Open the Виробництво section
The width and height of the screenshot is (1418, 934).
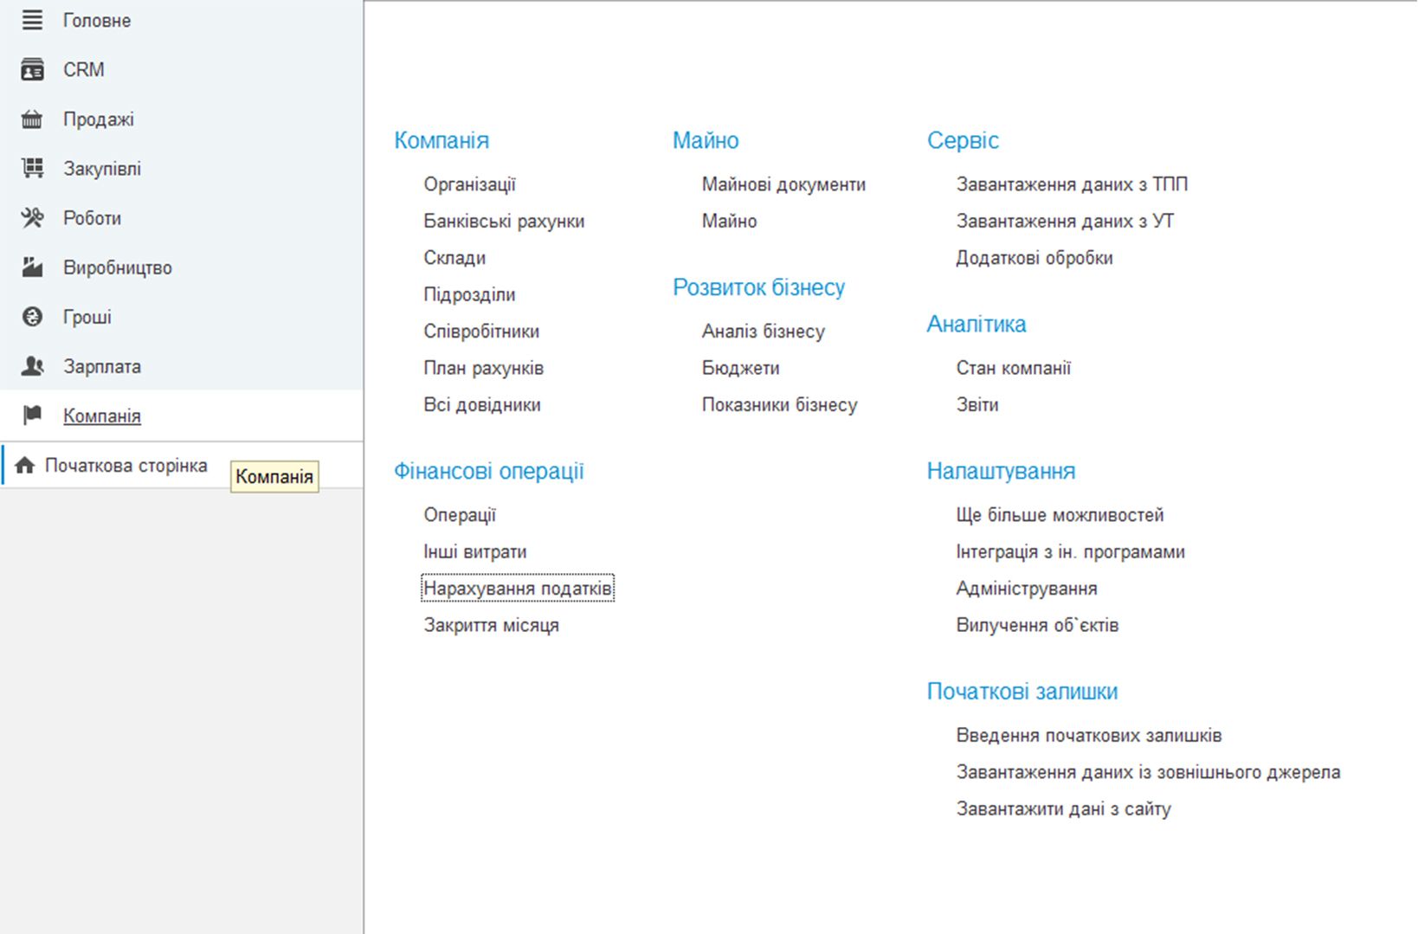pyautogui.click(x=118, y=267)
